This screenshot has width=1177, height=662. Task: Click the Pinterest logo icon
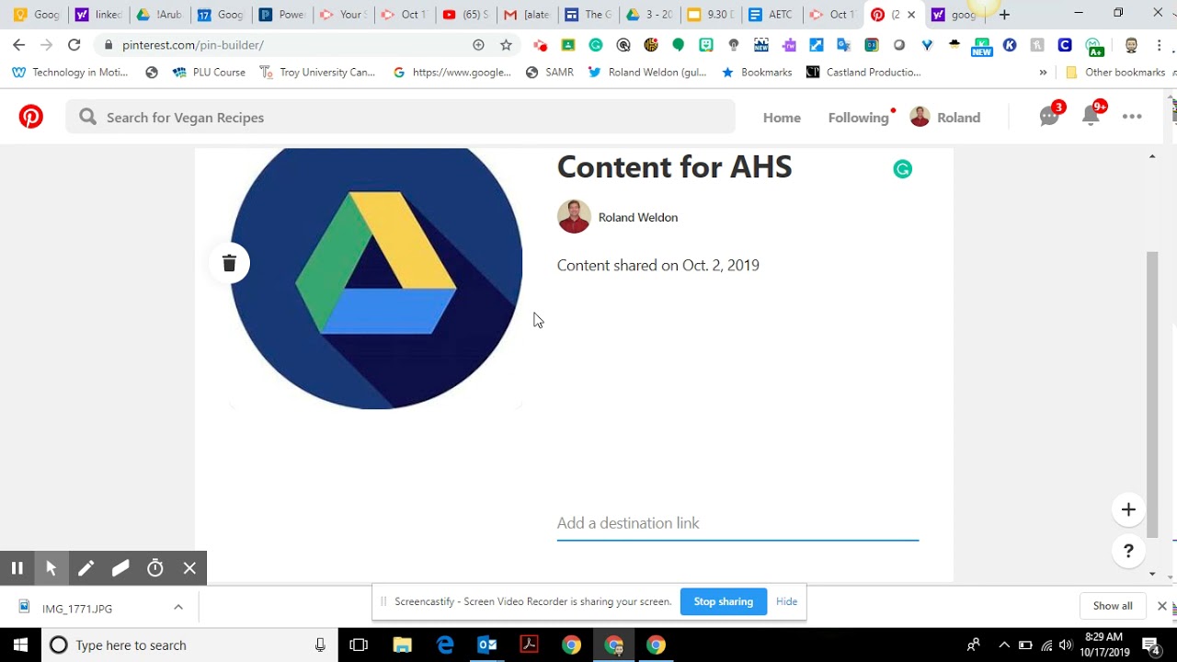click(x=31, y=117)
